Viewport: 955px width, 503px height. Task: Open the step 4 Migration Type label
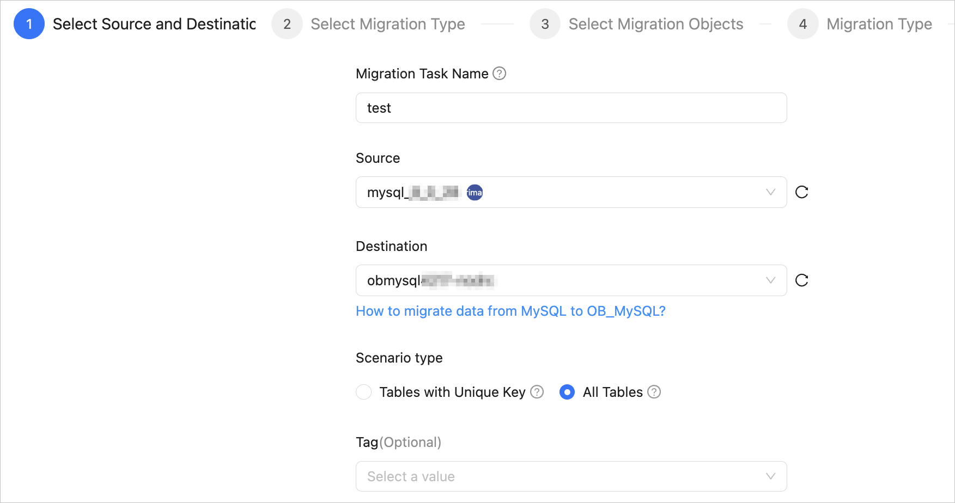click(x=879, y=24)
